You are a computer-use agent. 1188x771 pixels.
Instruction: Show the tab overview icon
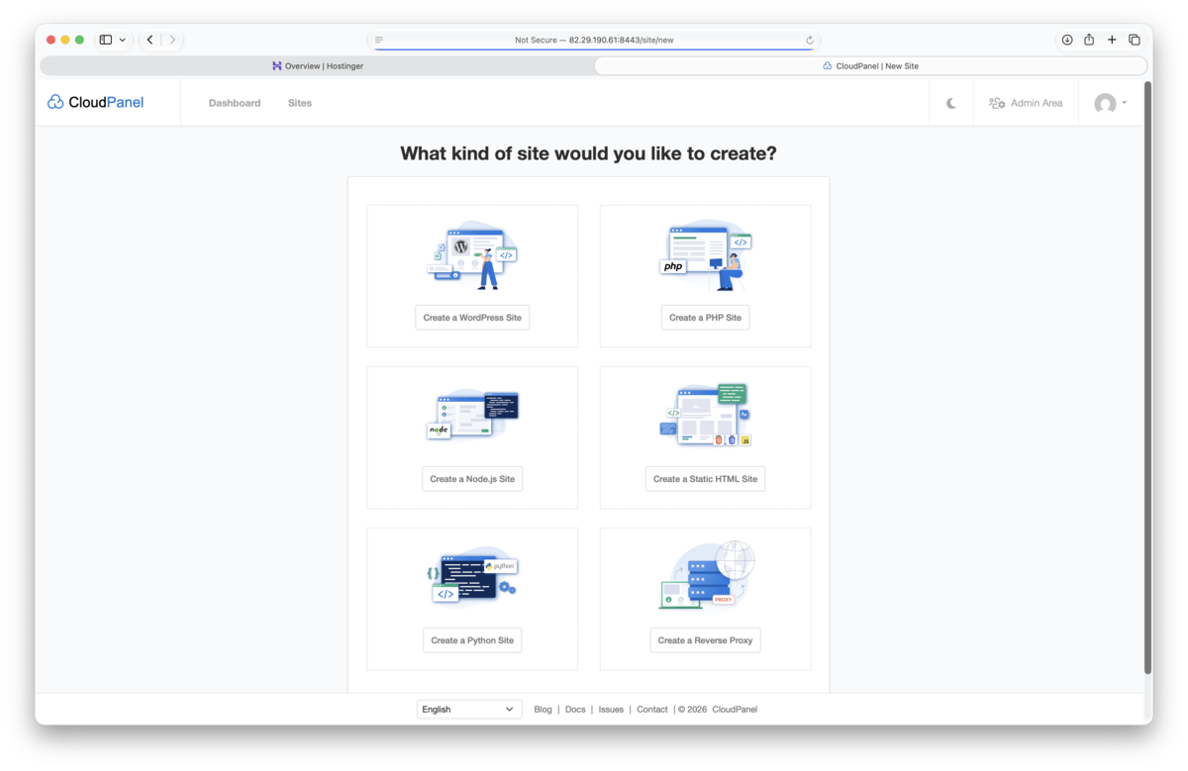coord(1135,40)
